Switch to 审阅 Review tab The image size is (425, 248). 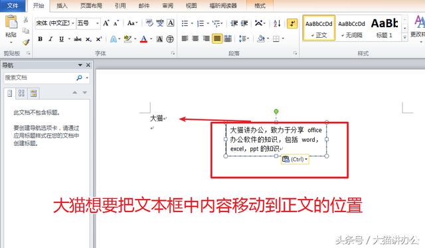point(167,5)
